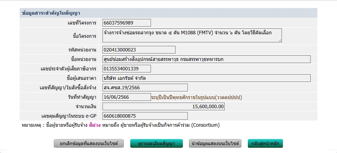Click into the ชื่อหน่วยงาน agency name field
The width and height of the screenshot is (337, 153).
point(206,59)
